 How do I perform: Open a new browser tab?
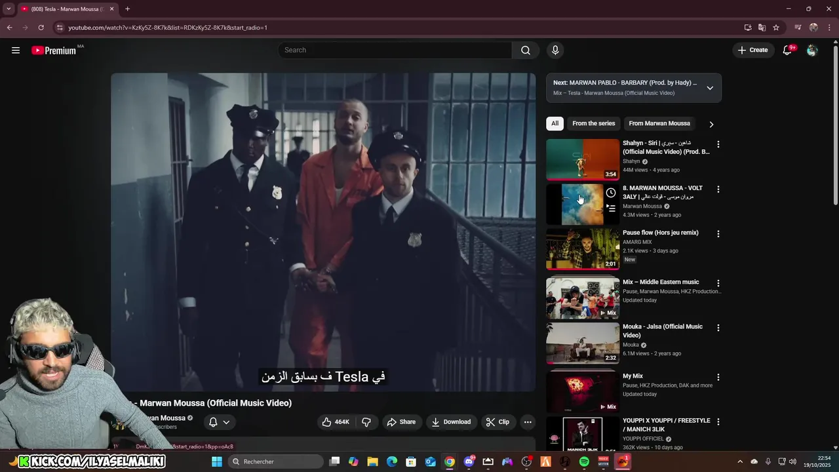(x=127, y=9)
